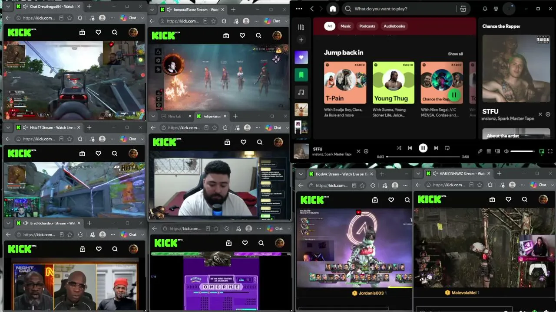Click Spotify search field 'What do you want to play?'
The width and height of the screenshot is (556, 312).
coord(400,9)
